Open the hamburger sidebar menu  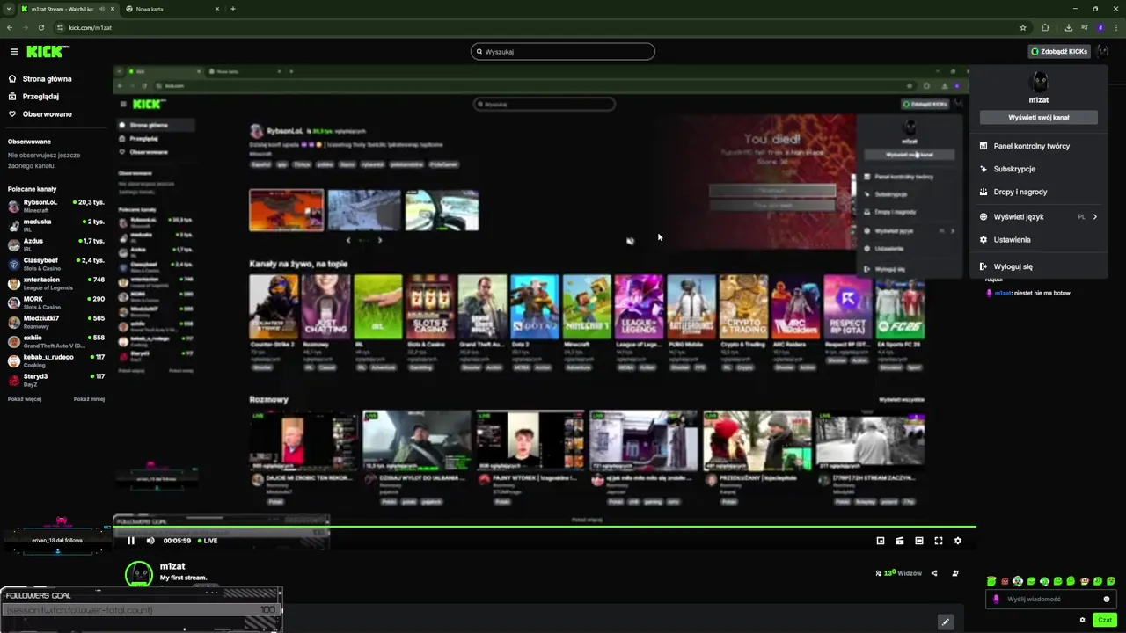point(13,52)
